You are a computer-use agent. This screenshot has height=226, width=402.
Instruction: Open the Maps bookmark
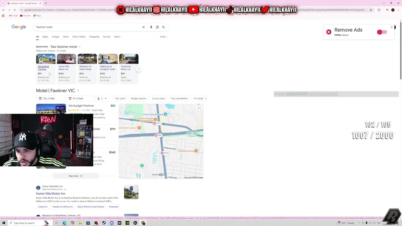coord(37,15)
